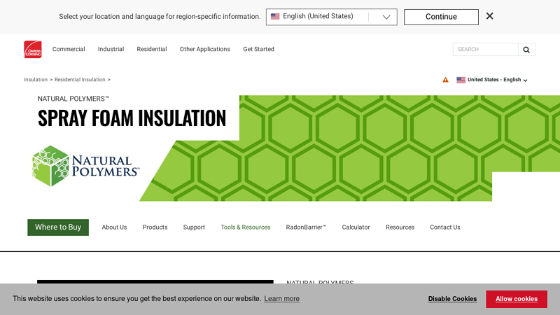This screenshot has width=560, height=315.
Task: Open the Resources tab
Action: click(400, 227)
